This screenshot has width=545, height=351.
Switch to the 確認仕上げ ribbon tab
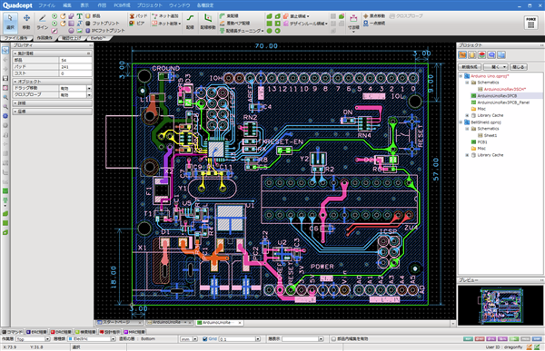pyautogui.click(x=71, y=38)
